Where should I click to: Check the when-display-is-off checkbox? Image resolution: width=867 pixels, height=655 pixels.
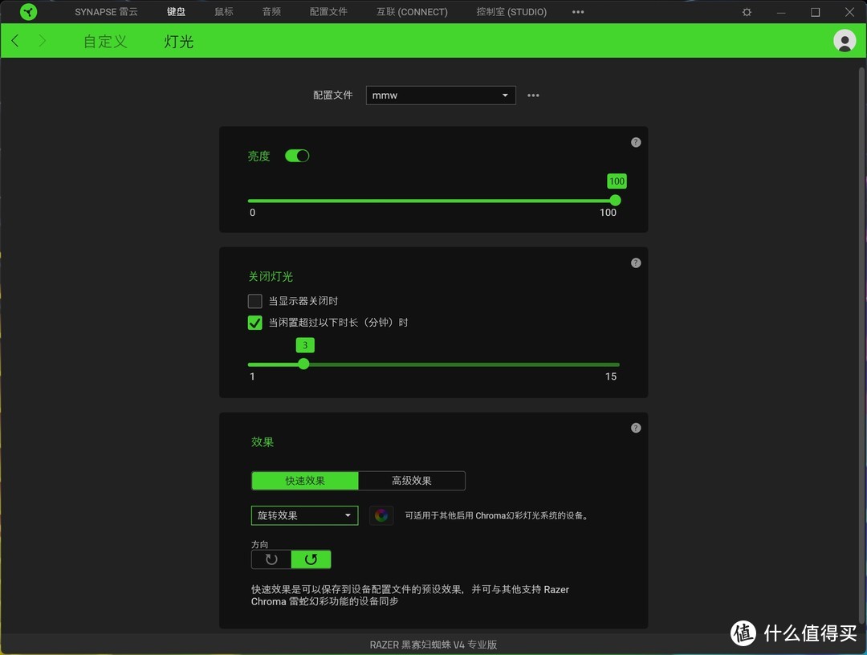[255, 301]
